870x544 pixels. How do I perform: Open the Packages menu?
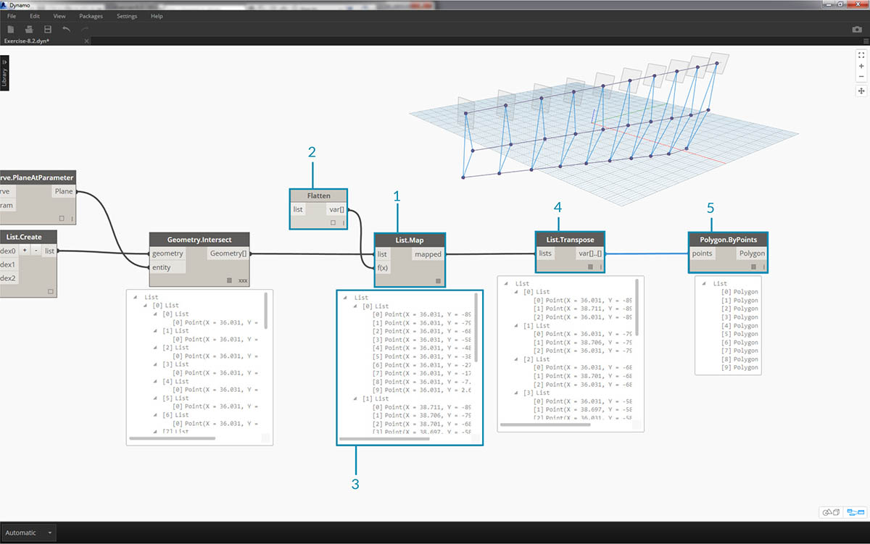point(91,16)
